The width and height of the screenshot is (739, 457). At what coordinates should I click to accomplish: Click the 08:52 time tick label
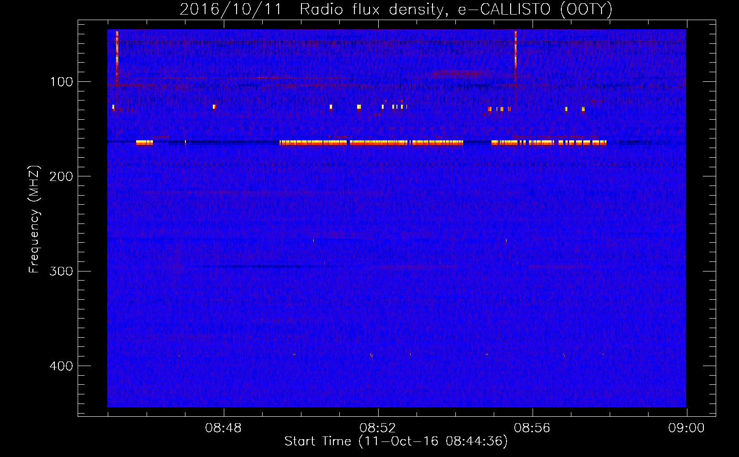378,428
